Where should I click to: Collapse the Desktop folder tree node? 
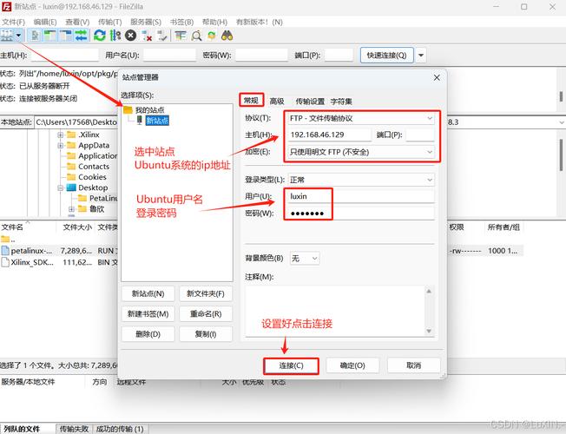60,187
